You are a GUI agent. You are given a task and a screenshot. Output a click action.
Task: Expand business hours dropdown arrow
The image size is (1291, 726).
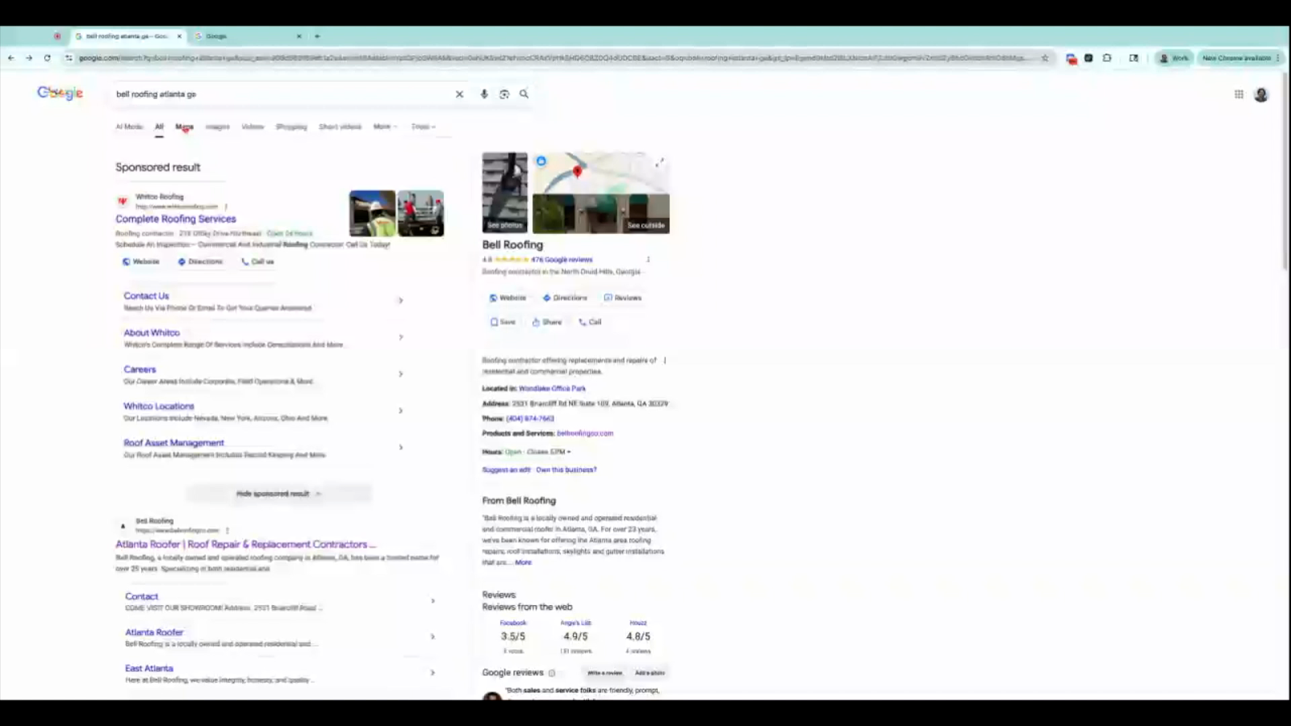click(x=569, y=452)
